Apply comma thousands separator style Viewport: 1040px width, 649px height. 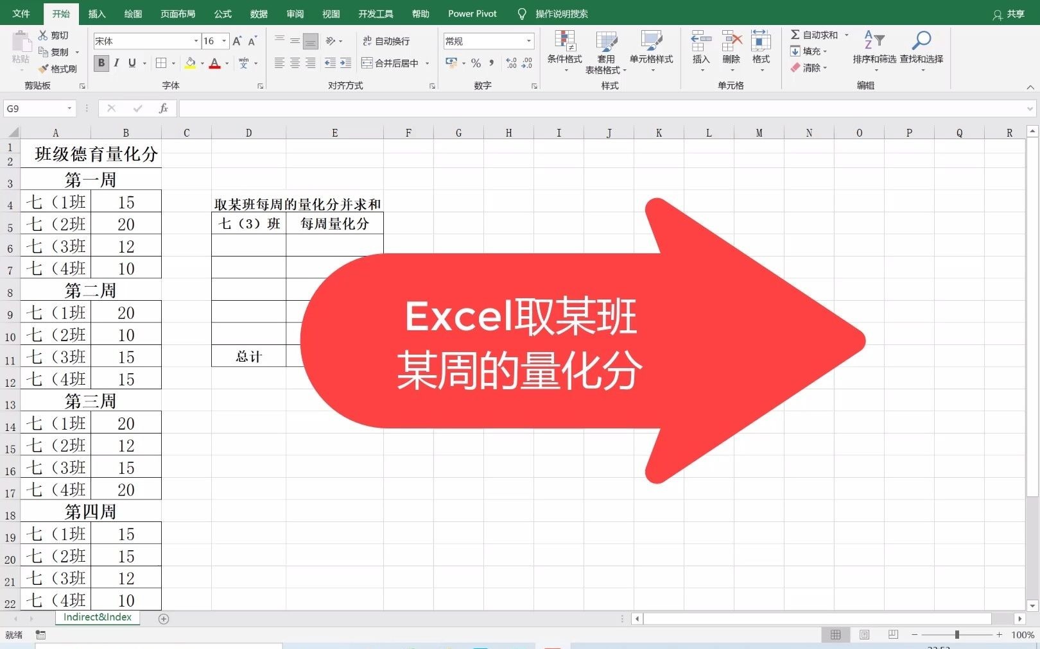click(491, 63)
